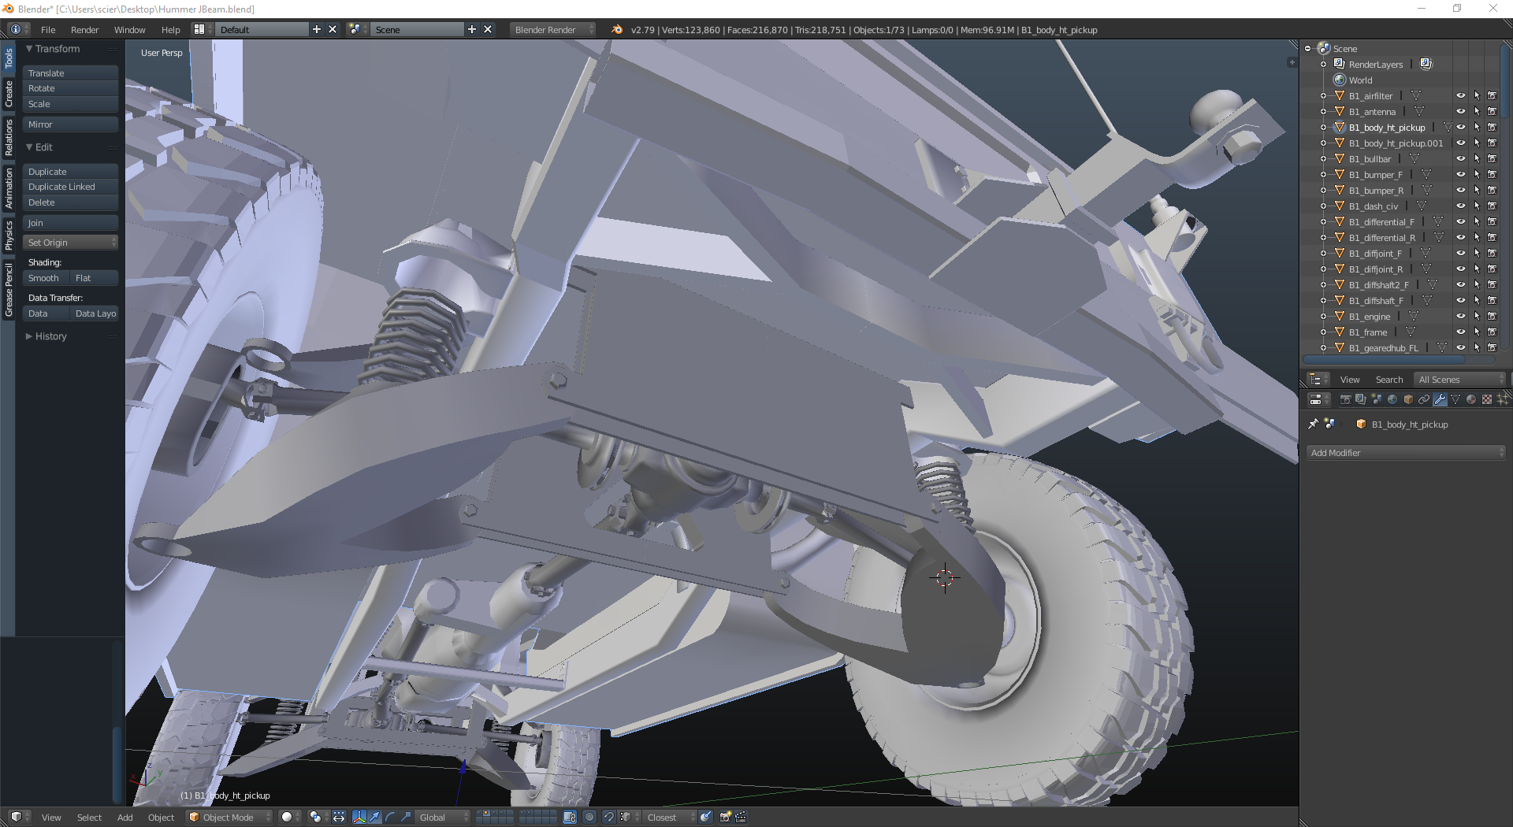Image resolution: width=1513 pixels, height=827 pixels.
Task: Toggle snap during transform magnet icon
Action: [608, 818]
